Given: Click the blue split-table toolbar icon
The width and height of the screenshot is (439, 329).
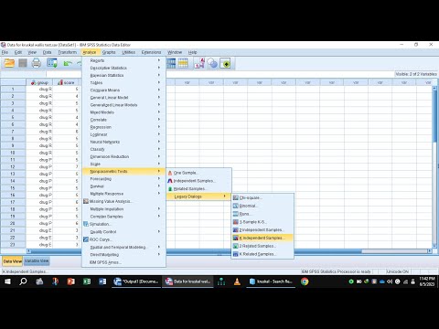Looking at the screenshot, I should (x=171, y=63).
